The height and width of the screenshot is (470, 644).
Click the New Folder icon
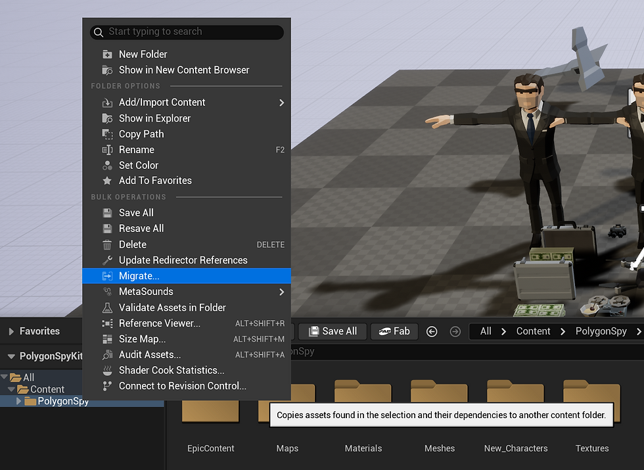point(107,54)
